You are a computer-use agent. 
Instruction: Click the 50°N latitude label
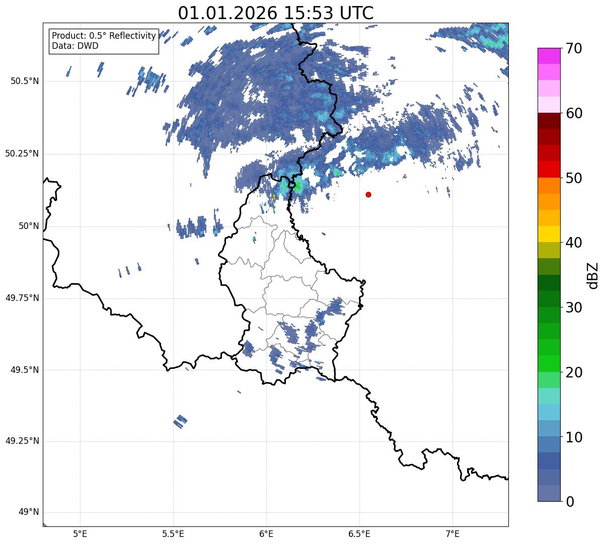coord(29,226)
